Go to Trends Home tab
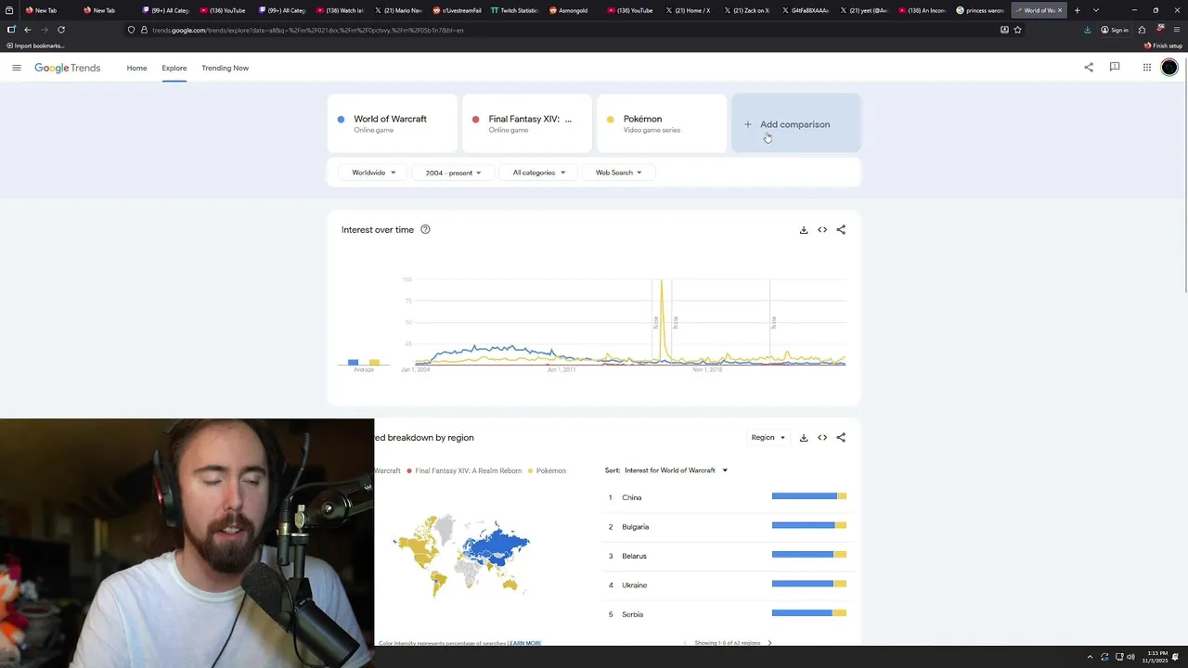 (x=136, y=68)
